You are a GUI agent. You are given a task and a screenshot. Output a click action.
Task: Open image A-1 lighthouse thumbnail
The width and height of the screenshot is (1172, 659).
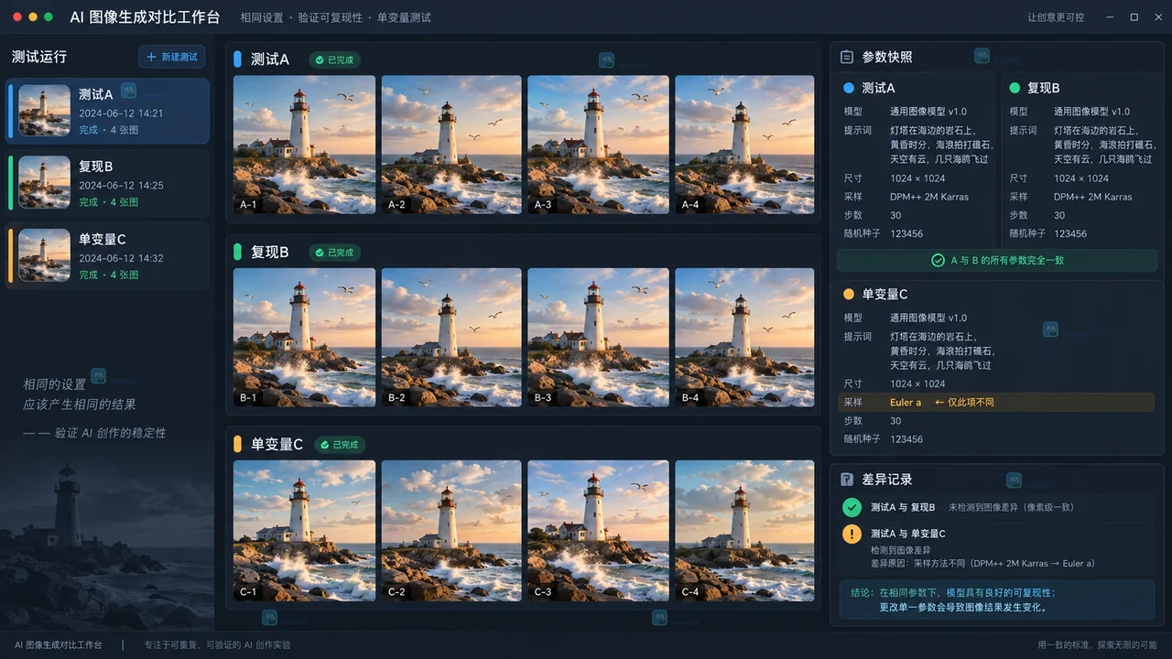304,145
